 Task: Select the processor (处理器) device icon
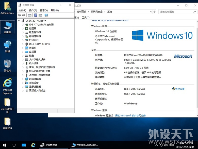(x=27, y=29)
